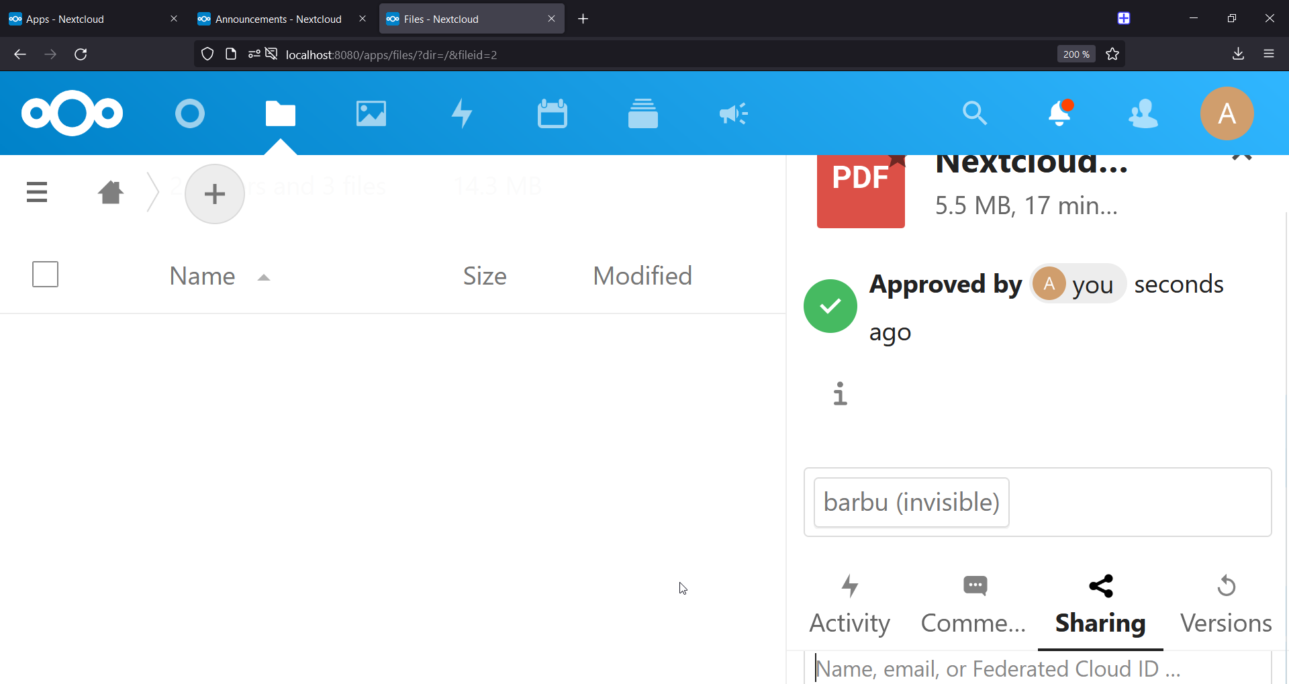Click the Nextcloud logo
This screenshot has width=1289, height=684.
72,113
